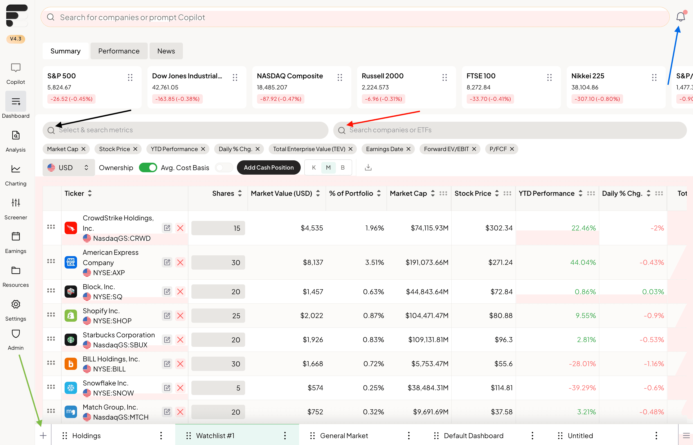Open the Admin shield section
693x445 pixels.
[x=16, y=340]
